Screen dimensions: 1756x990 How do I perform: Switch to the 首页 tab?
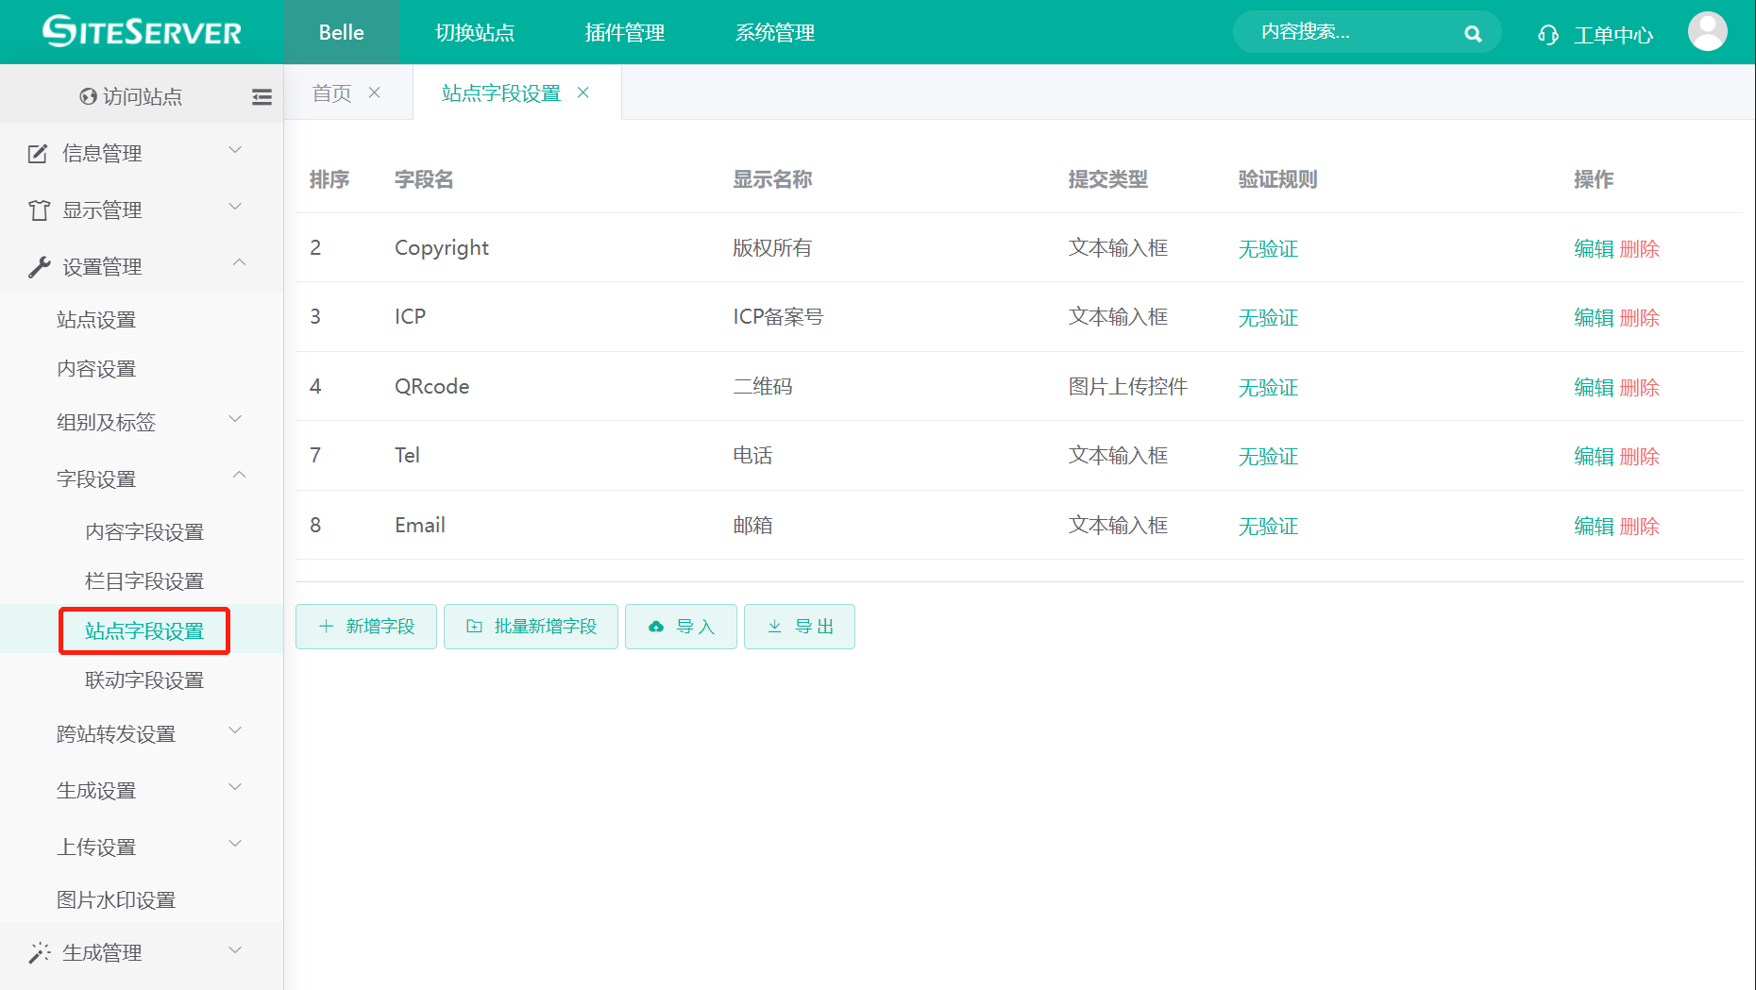[x=330, y=92]
